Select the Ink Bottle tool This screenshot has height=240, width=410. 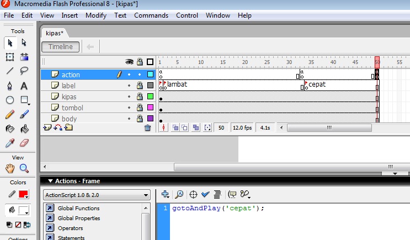coord(10,129)
